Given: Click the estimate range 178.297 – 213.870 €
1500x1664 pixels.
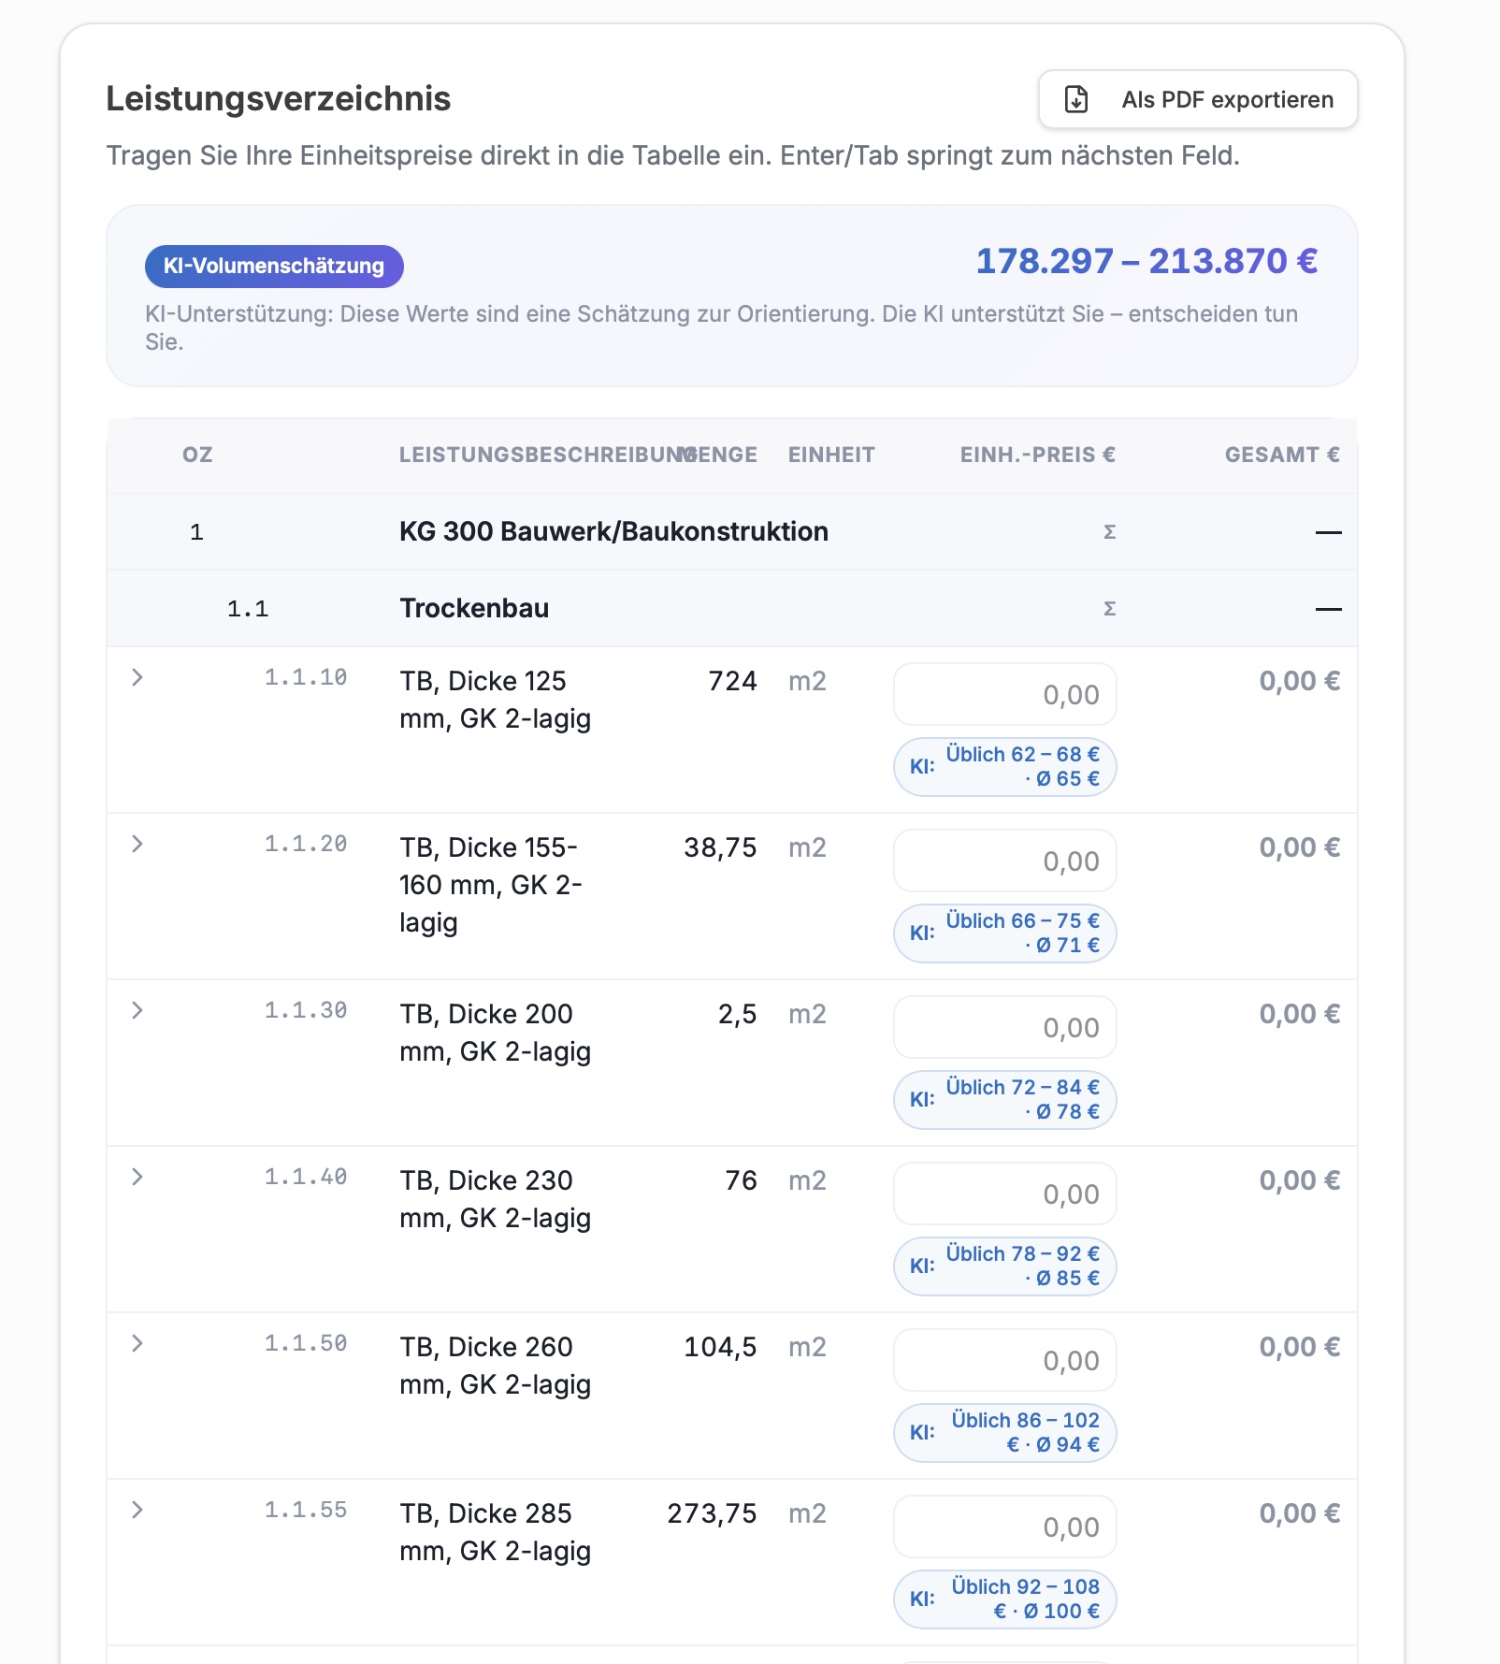Looking at the screenshot, I should coord(1147,261).
